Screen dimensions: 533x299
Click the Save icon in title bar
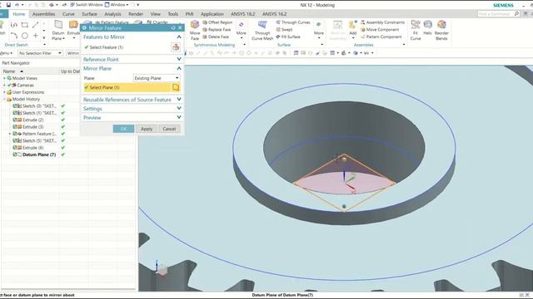(x=8, y=5)
